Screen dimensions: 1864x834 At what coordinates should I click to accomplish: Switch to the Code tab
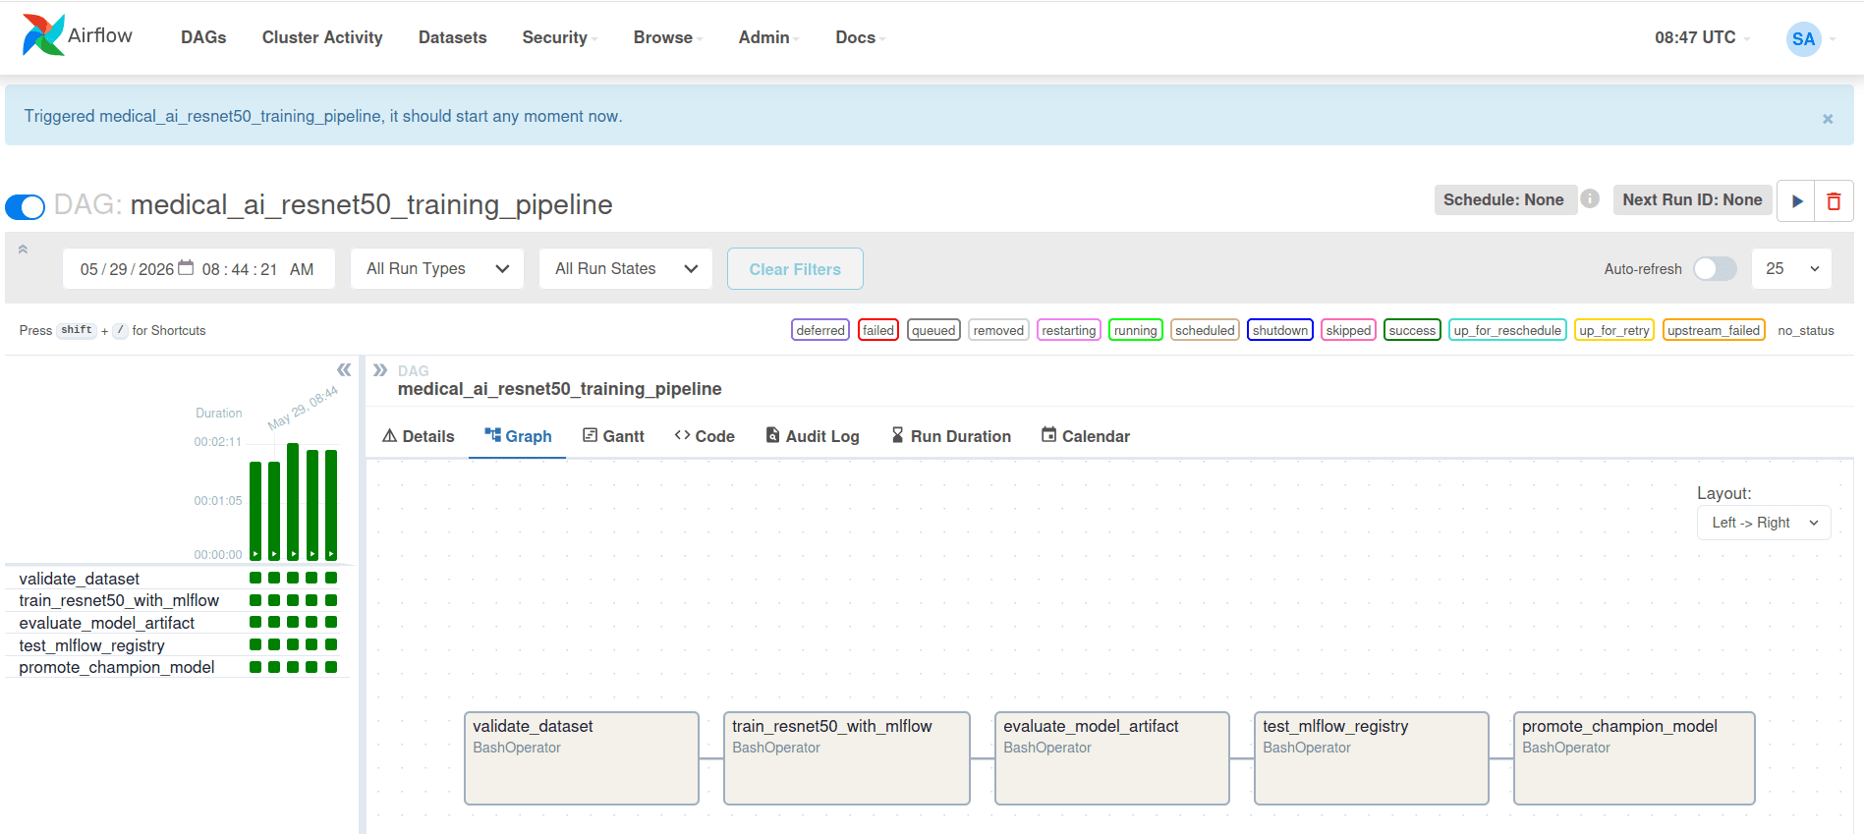coord(705,436)
